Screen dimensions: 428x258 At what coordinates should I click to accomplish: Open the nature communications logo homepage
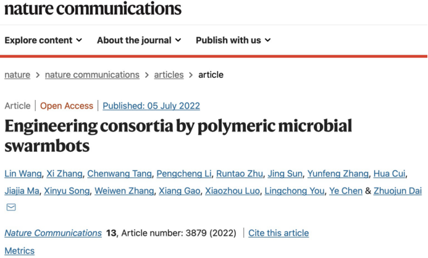coord(93,9)
